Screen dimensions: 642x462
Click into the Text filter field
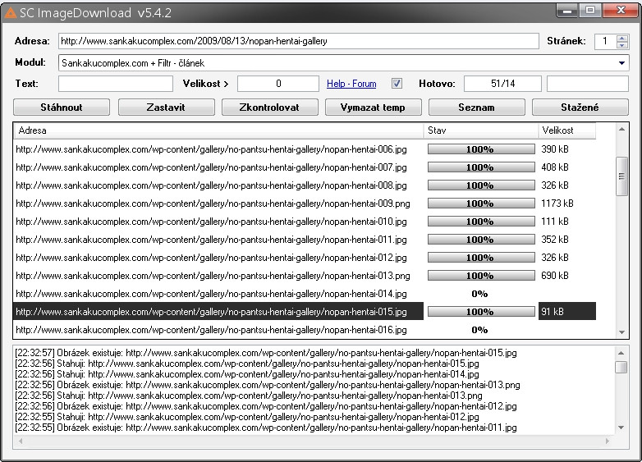tap(116, 84)
